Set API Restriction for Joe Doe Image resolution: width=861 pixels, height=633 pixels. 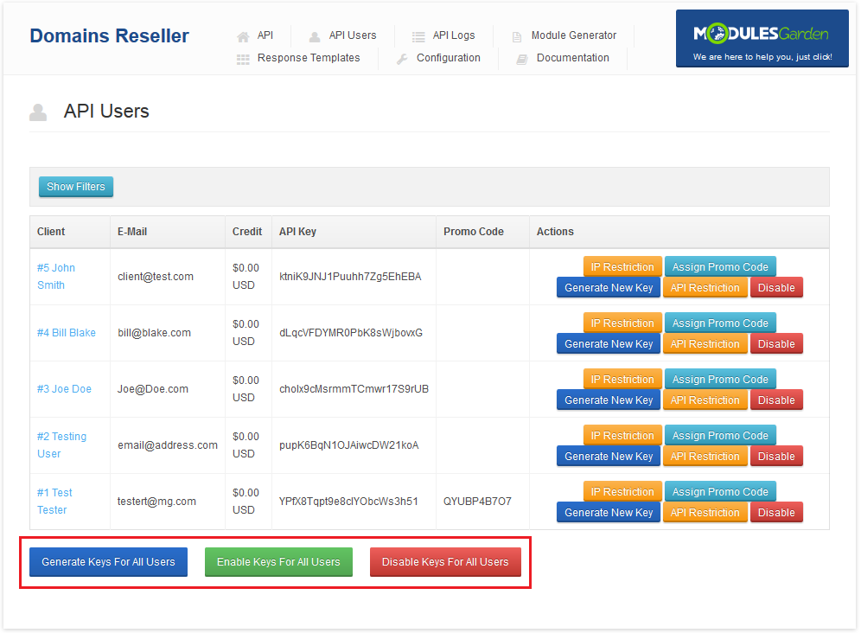[705, 400]
